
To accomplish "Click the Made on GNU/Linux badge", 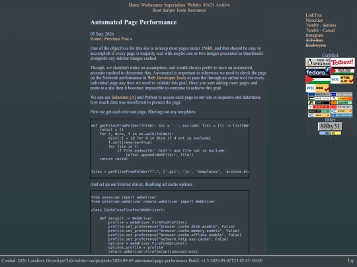I will tap(317, 62).
